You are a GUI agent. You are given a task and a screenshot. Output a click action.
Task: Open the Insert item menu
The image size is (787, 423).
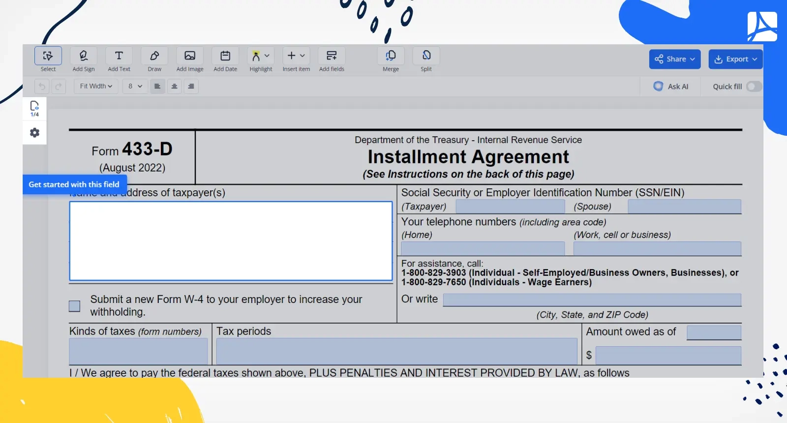(296, 56)
